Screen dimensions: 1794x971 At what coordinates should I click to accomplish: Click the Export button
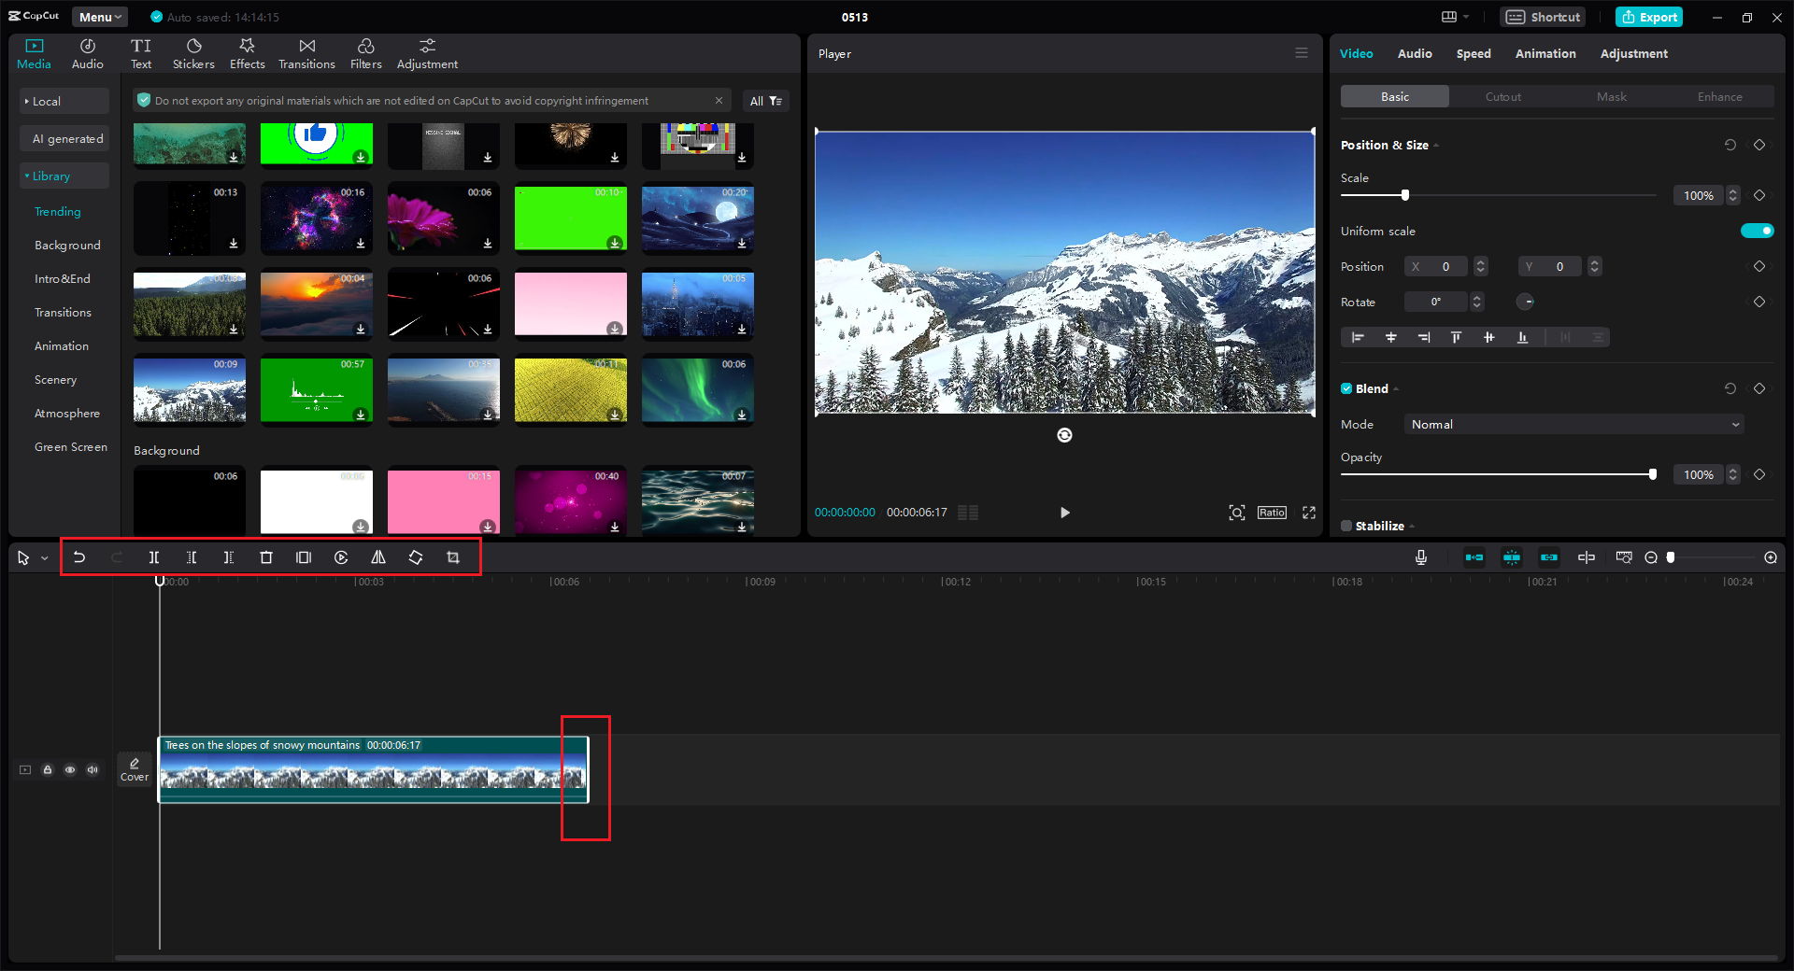[x=1648, y=17]
